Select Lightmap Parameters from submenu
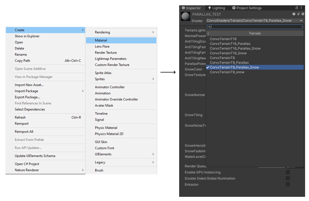This screenshot has height=201, width=309. tap(121, 58)
